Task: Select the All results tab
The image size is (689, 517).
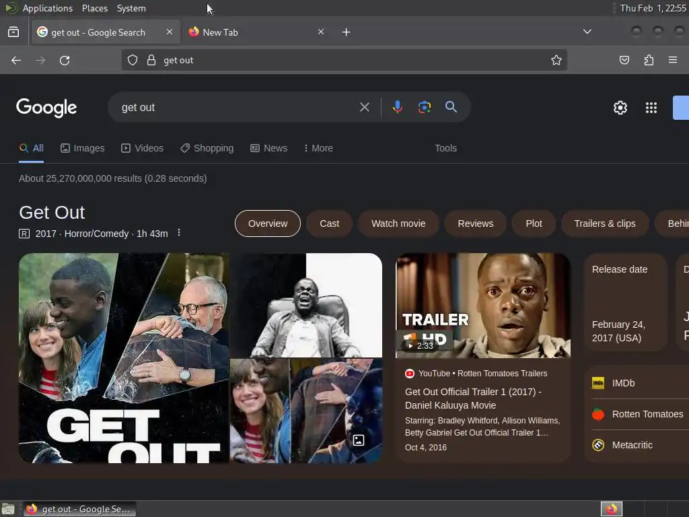Action: click(31, 148)
